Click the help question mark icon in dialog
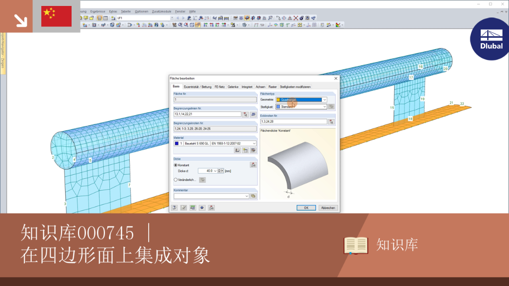This screenshot has height=286, width=509. coord(174,208)
